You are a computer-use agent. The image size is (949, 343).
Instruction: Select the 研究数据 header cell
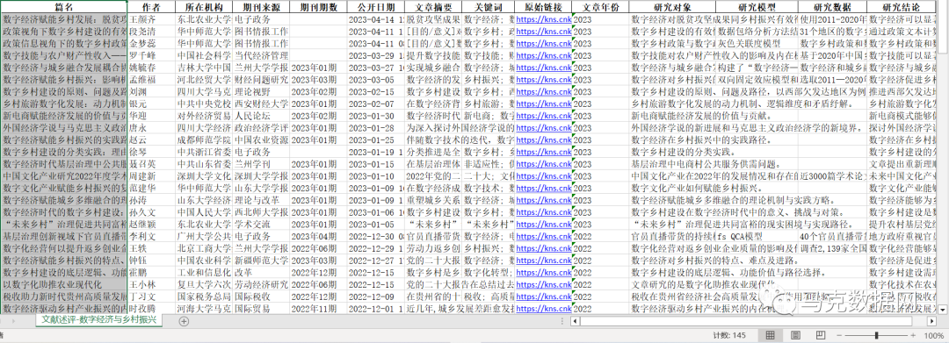tap(832, 7)
